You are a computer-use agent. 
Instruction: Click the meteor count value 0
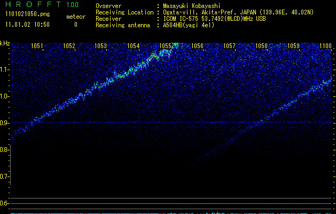tap(76, 25)
